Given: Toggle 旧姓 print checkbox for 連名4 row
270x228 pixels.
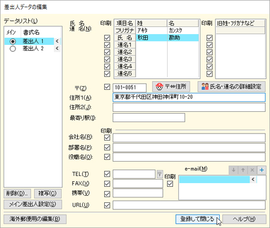Looking at the screenshot, I should coord(210,66).
